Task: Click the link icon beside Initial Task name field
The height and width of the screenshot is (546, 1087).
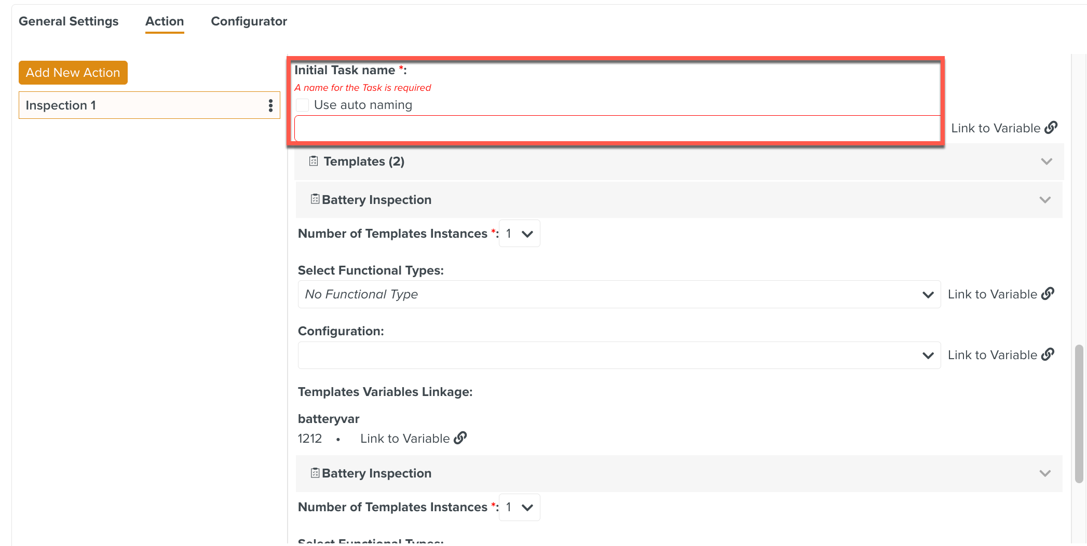Action: click(1051, 128)
